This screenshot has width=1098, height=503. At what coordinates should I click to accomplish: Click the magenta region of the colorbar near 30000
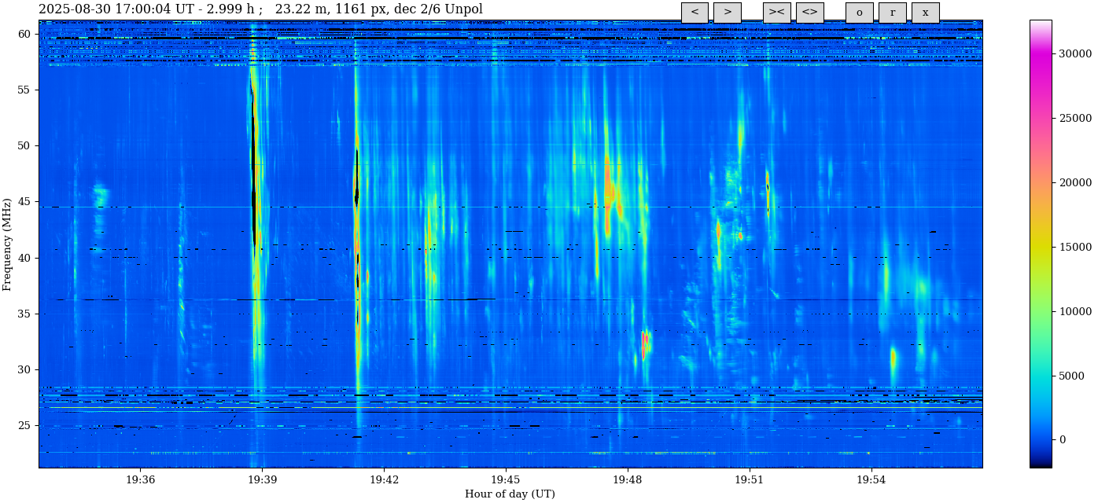pos(1041,53)
